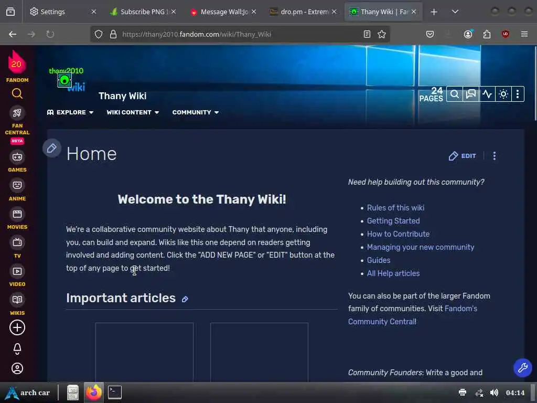Edit the Important articles section pencil

(x=185, y=299)
